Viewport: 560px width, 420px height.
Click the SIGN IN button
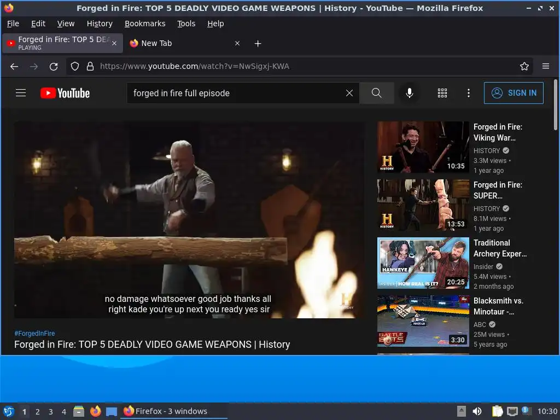click(x=514, y=93)
